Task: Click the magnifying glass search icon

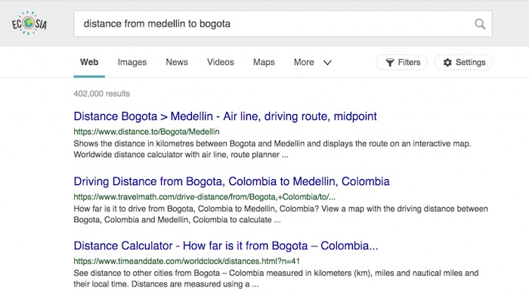Action: tap(480, 24)
